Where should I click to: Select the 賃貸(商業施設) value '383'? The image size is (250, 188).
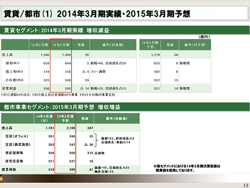pos(51,145)
